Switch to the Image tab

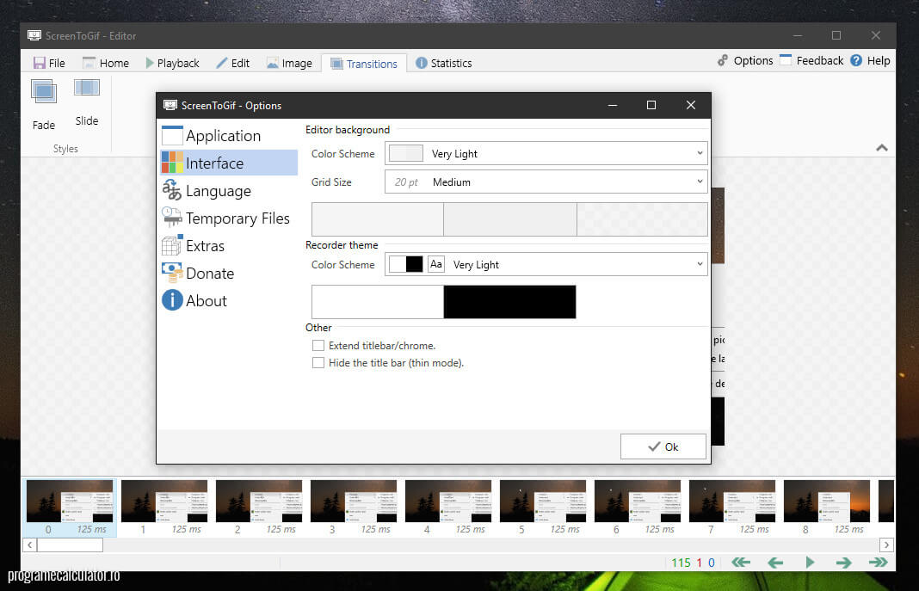click(289, 63)
